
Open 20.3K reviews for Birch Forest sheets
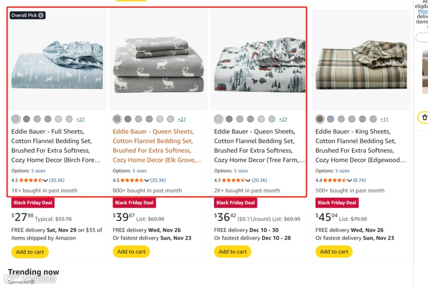coord(57,180)
